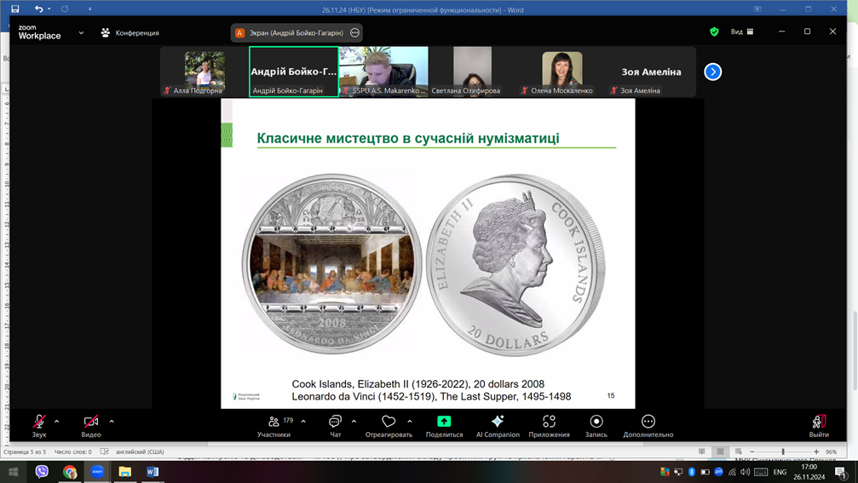Expand the Zoom Workplace dropdown chevron
The height and width of the screenshot is (483, 858).
pyautogui.click(x=81, y=33)
